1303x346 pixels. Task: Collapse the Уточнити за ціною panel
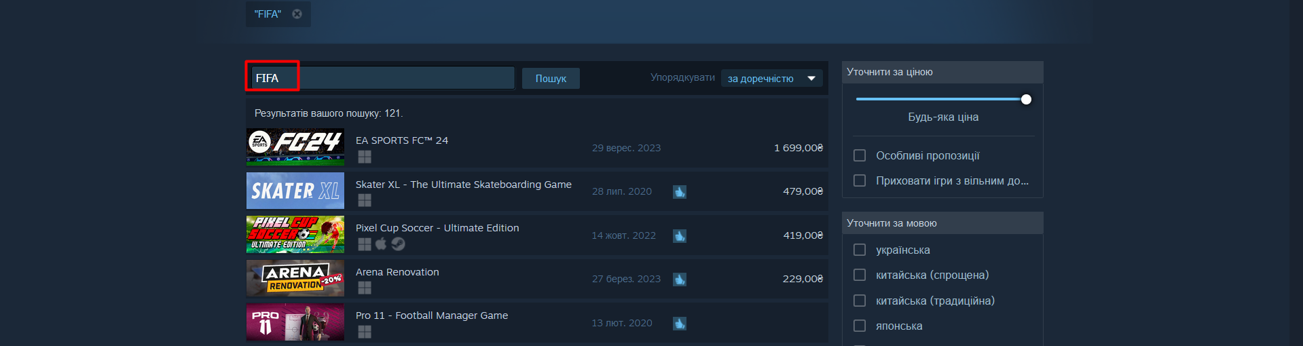click(x=942, y=72)
